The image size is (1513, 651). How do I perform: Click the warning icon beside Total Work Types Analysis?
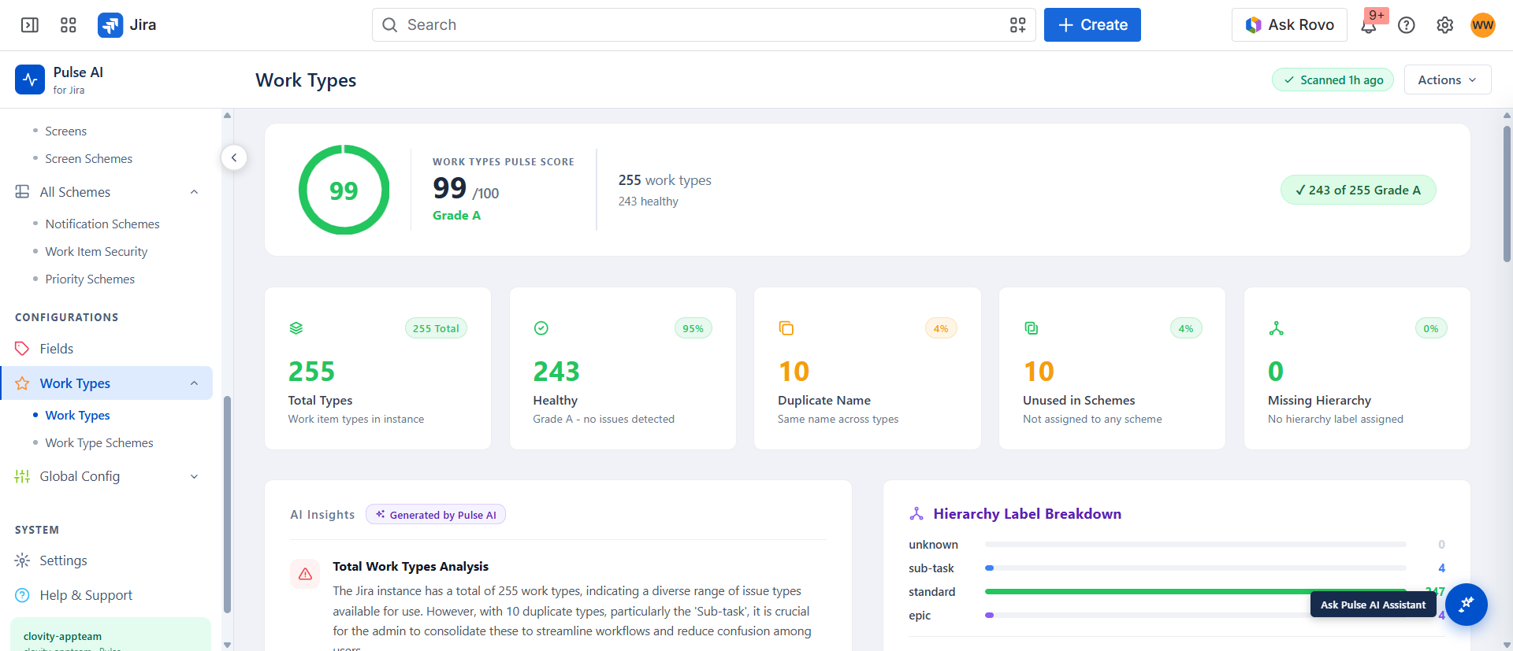click(x=305, y=575)
